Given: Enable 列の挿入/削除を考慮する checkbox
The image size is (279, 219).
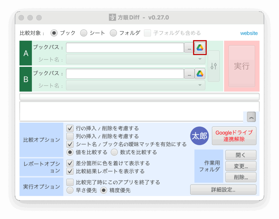Looking at the screenshot, I should tap(70, 136).
